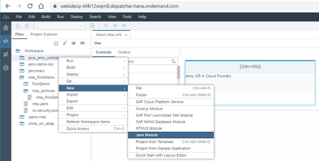Choose Java Module from New submenu
The width and height of the screenshot is (319, 161).
coord(171,135)
